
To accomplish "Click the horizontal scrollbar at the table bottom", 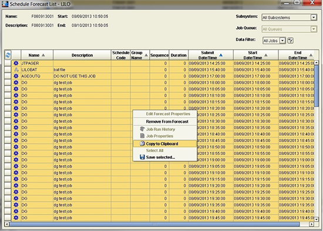I will (154, 224).
